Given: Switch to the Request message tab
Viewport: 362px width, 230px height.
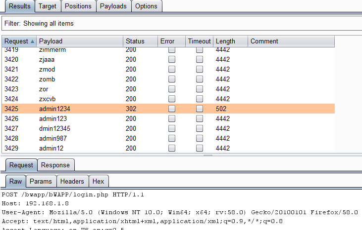Looking at the screenshot, I should pos(21,165).
